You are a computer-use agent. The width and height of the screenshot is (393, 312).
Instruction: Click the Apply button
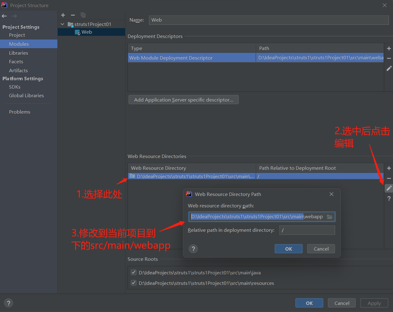coord(374,303)
